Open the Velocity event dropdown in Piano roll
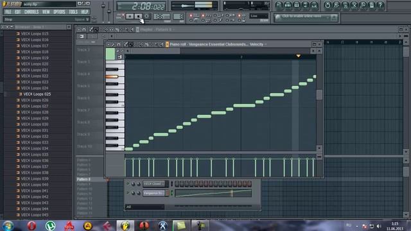Screen dimensions: 411x231 click(x=258, y=44)
